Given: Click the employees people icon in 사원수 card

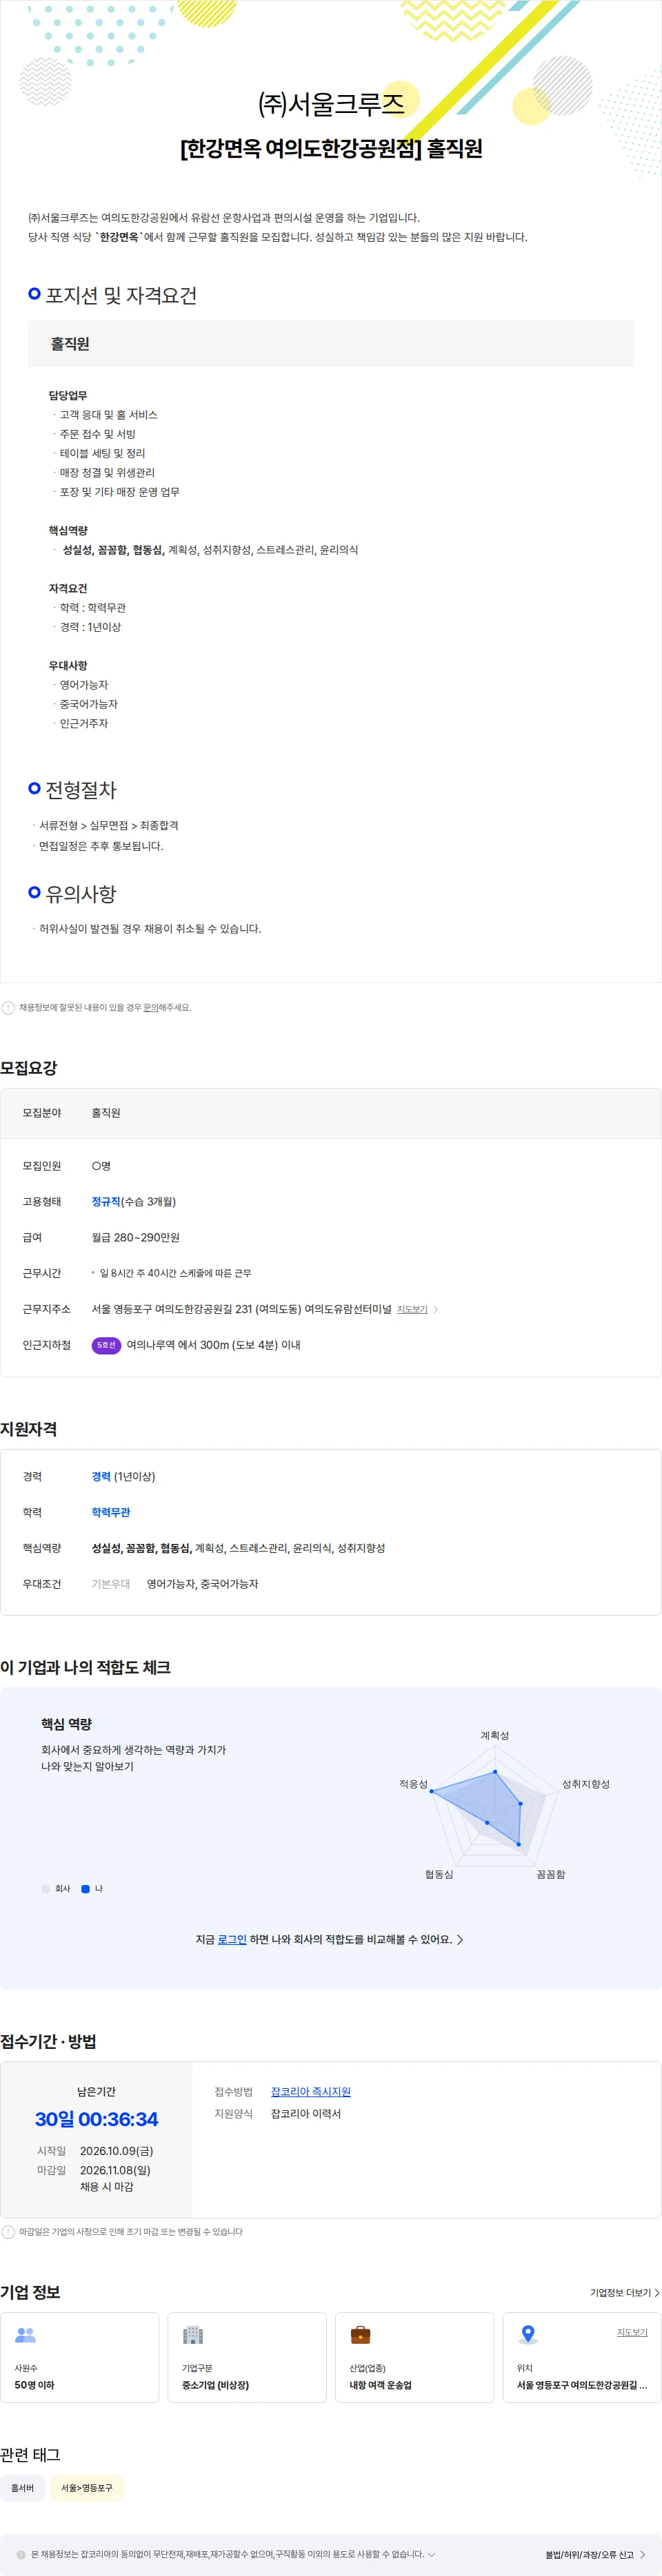Looking at the screenshot, I should (x=26, y=2334).
